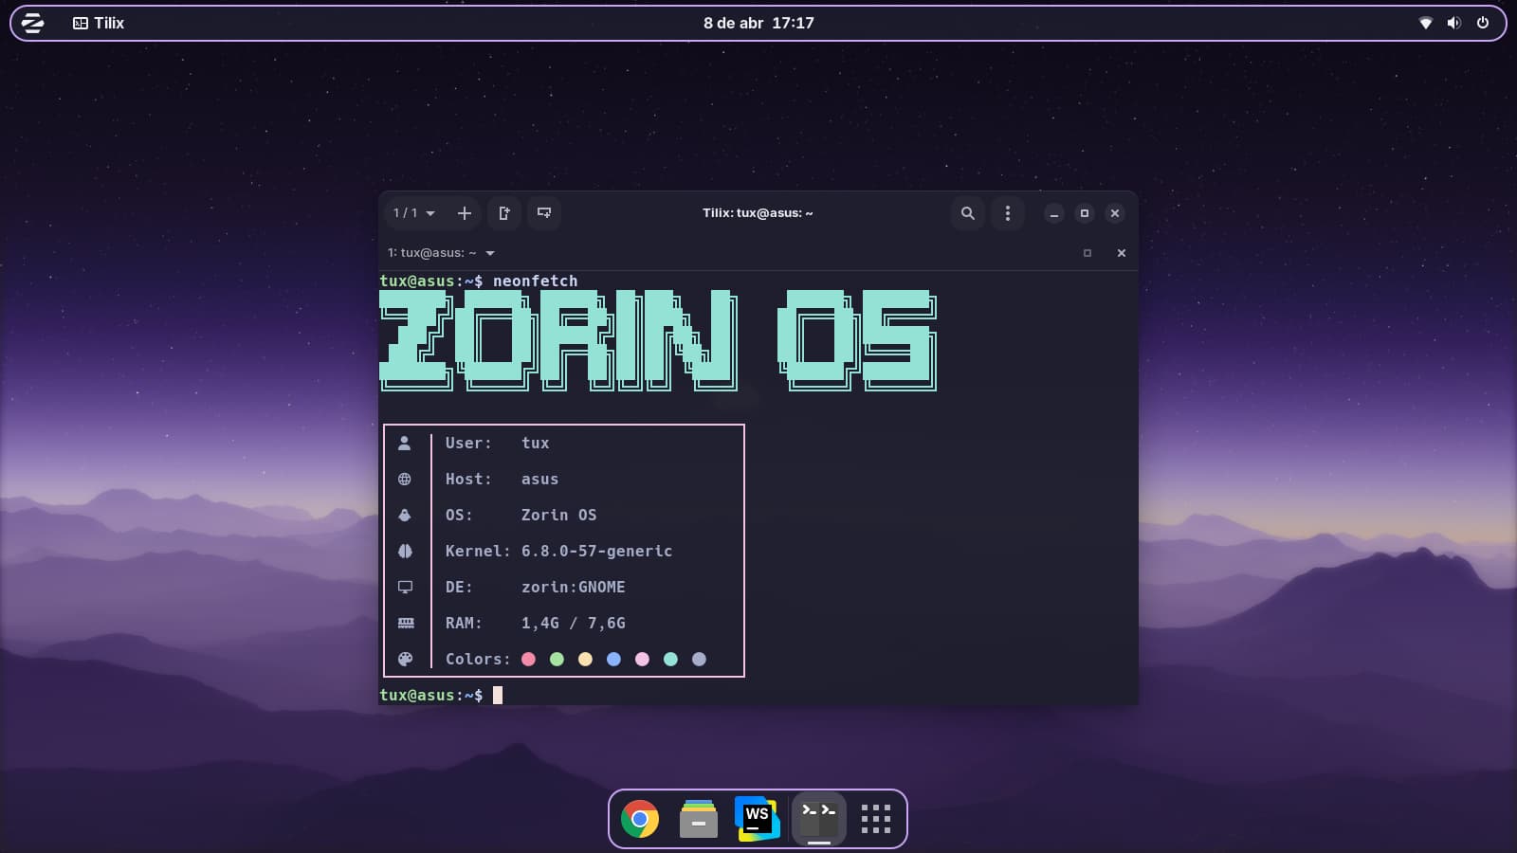Add a new session with plus button
Screen dimensions: 1517x853
(465, 213)
